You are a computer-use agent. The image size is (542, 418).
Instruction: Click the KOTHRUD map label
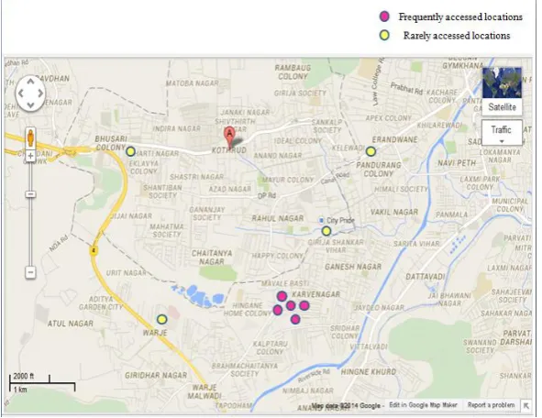[229, 150]
